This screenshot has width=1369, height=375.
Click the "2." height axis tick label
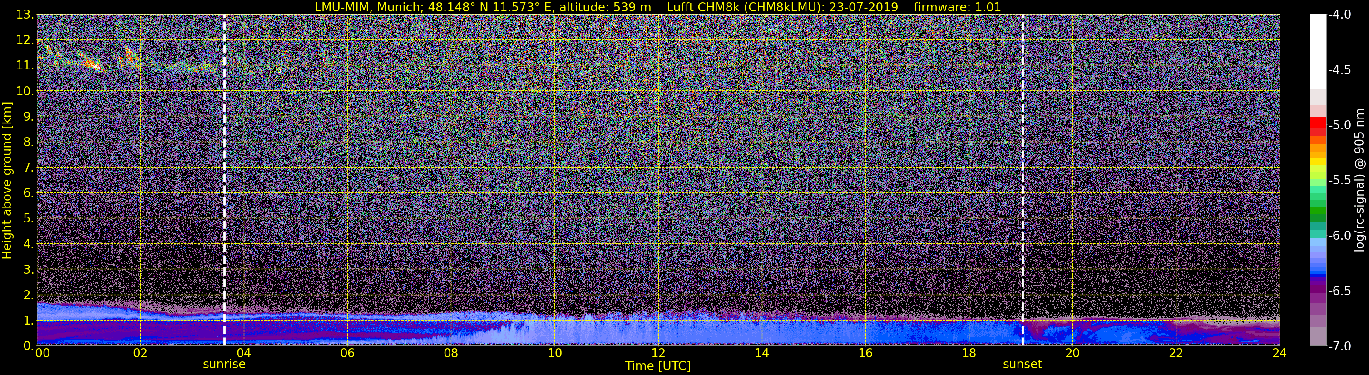(x=29, y=296)
